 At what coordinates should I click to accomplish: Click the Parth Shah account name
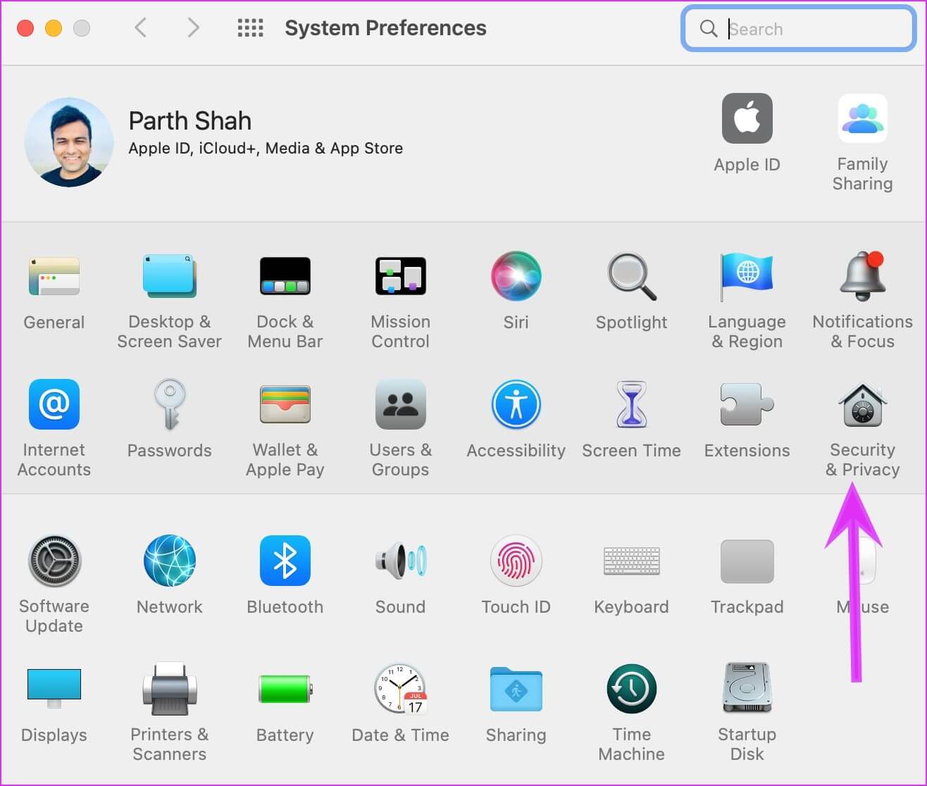click(x=189, y=120)
